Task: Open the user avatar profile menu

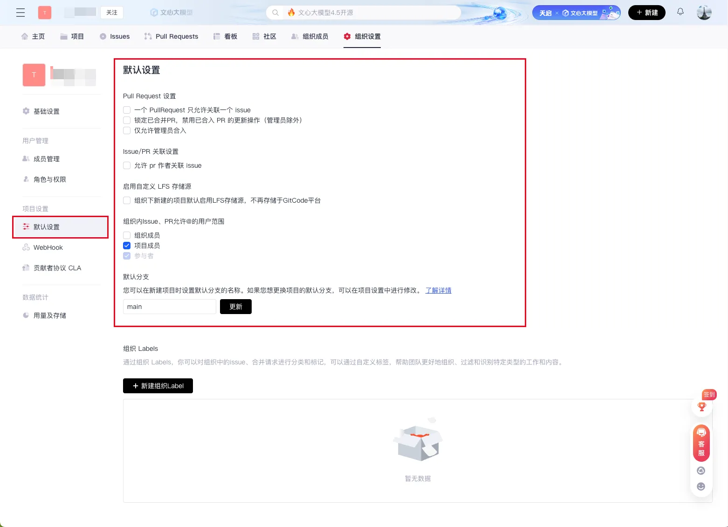Action: 704,13
